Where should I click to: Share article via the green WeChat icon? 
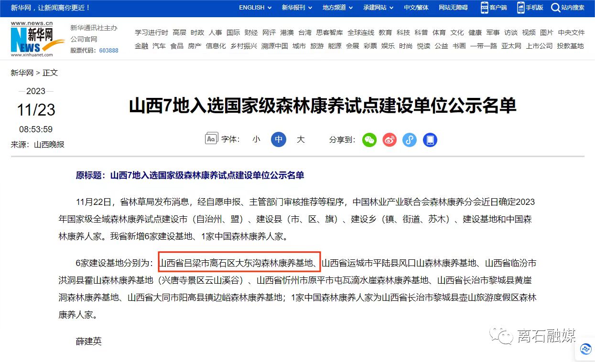pyautogui.click(x=369, y=140)
